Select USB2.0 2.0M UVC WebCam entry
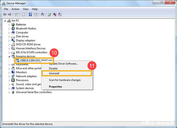177x128 pixels. [36, 60]
